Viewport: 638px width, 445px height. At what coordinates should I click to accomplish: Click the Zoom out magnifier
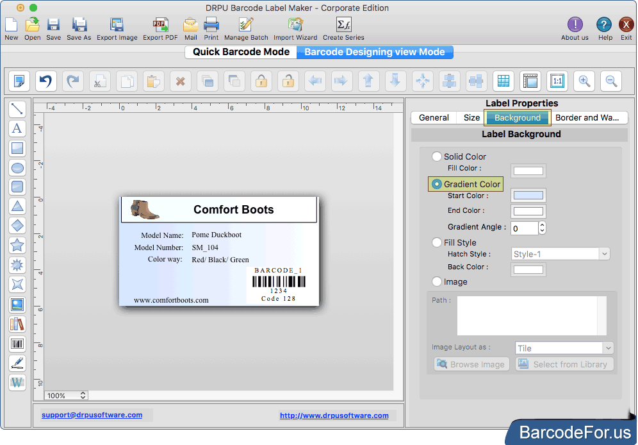point(610,81)
